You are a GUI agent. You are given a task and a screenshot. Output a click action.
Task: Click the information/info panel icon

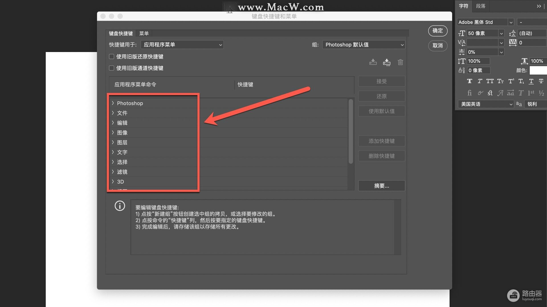point(119,206)
